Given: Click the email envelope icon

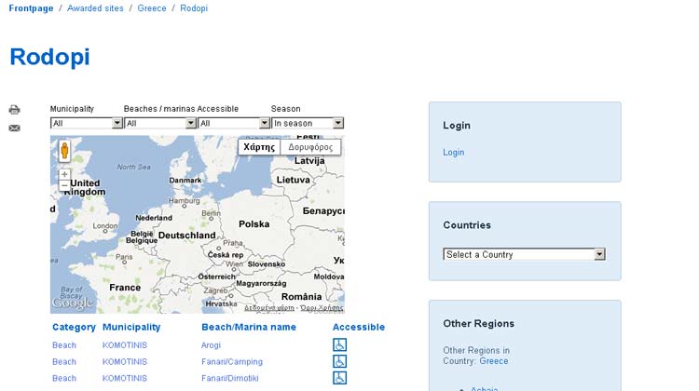Looking at the screenshot, I should (x=14, y=128).
